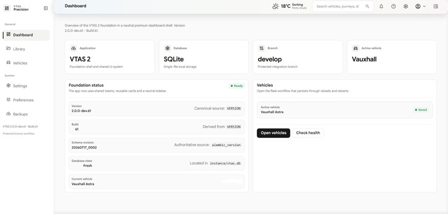The image size is (448, 214).
Task: Click the magnifying glass search icon
Action: (x=367, y=6)
